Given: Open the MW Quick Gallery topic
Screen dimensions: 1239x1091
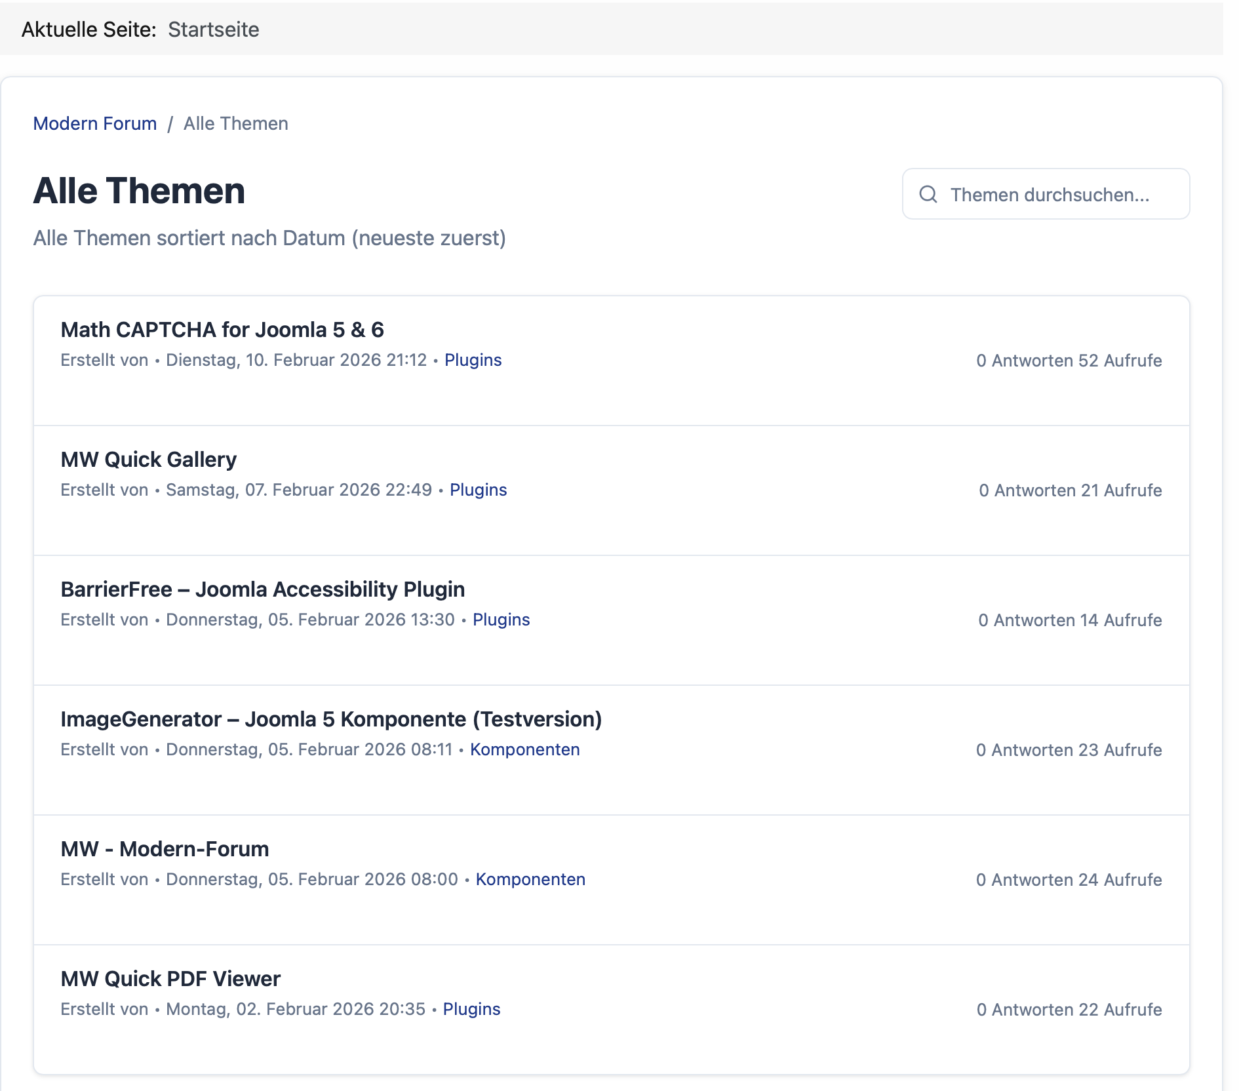Looking at the screenshot, I should click(149, 460).
